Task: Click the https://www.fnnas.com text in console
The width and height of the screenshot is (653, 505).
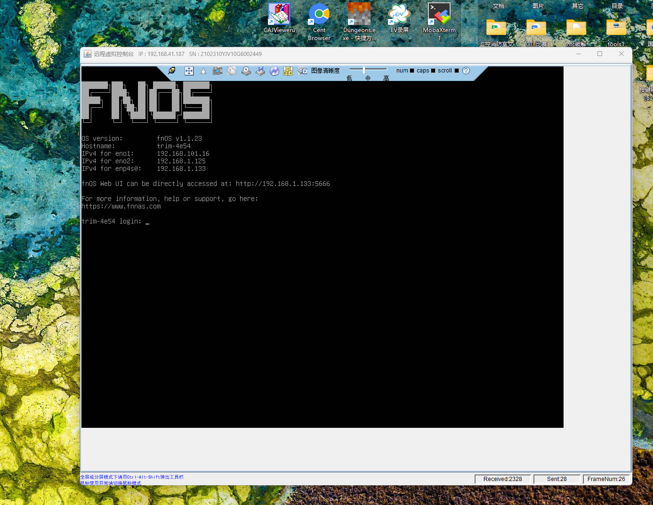Action: click(121, 206)
